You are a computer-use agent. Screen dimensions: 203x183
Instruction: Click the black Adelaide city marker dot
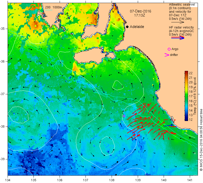coord(127,27)
